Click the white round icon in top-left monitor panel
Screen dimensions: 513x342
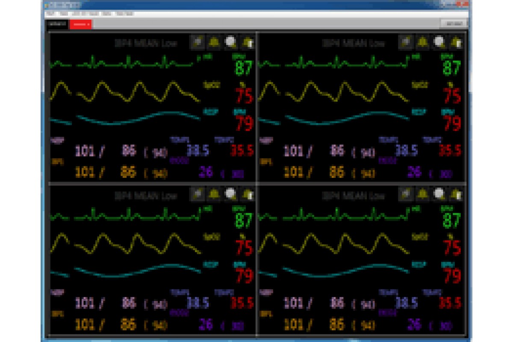pyautogui.click(x=230, y=42)
